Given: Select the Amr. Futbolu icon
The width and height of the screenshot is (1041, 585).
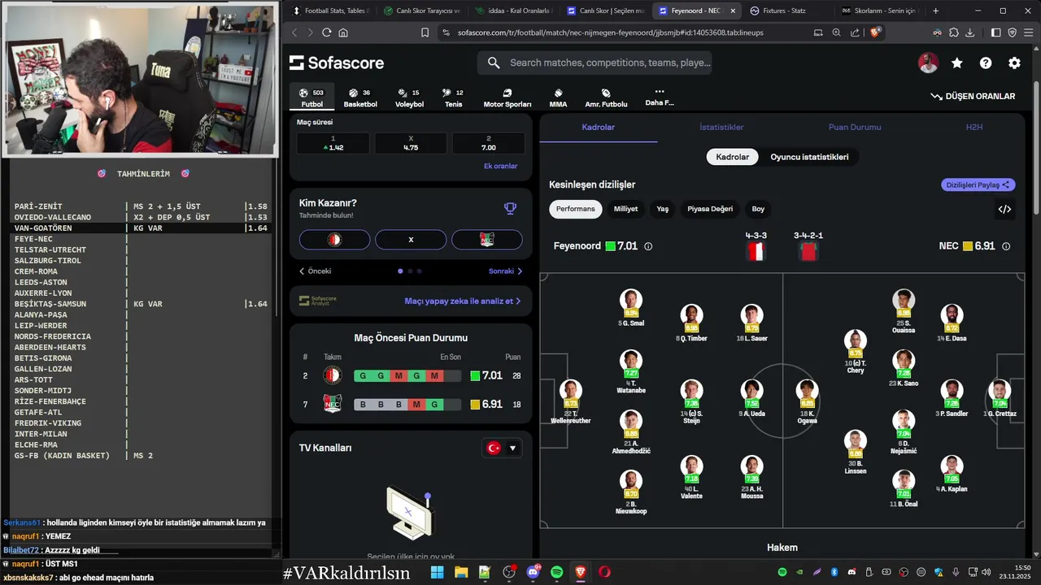Looking at the screenshot, I should point(606,97).
